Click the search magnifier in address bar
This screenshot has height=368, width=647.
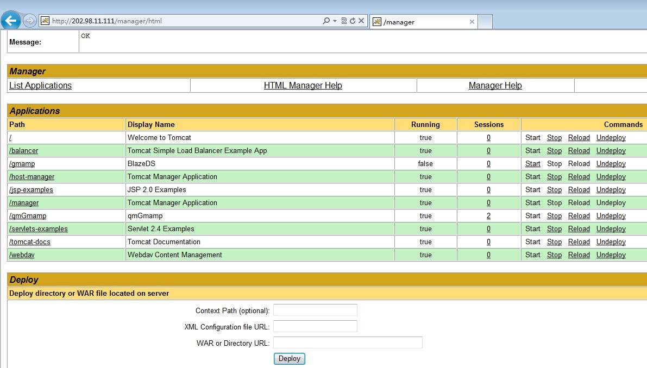[x=326, y=21]
